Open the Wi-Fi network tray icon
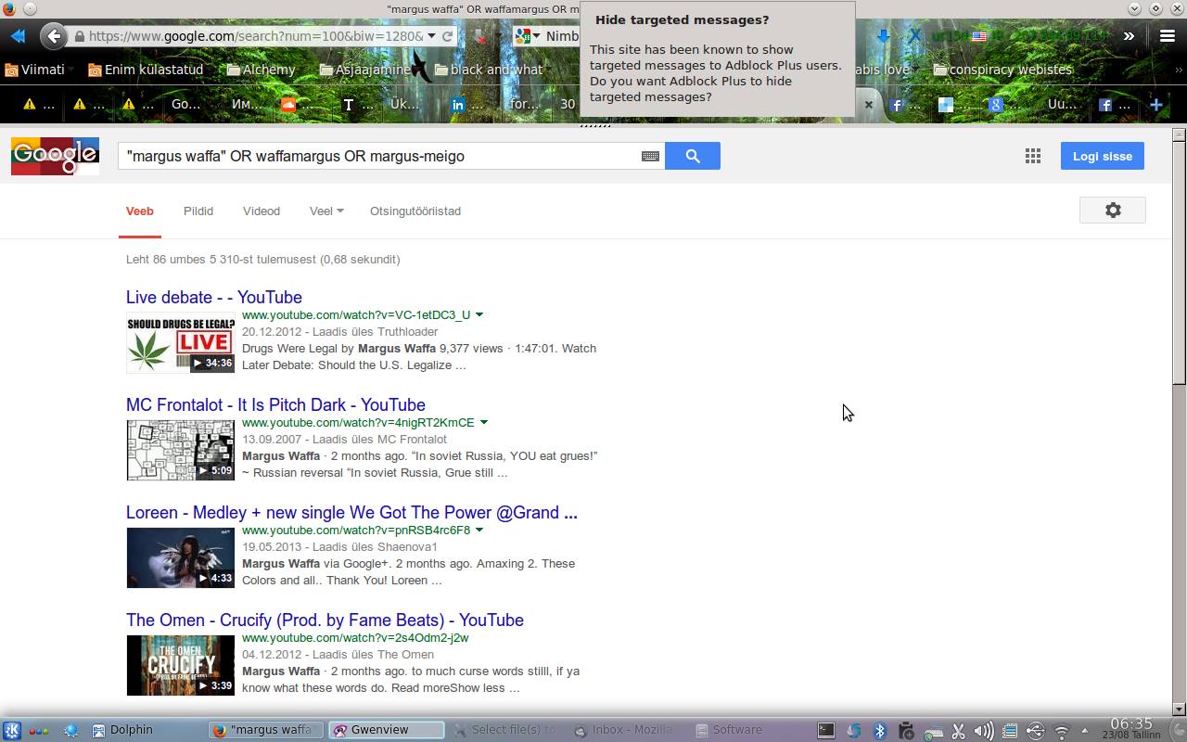Screen dimensions: 1187x742 [1062, 731]
